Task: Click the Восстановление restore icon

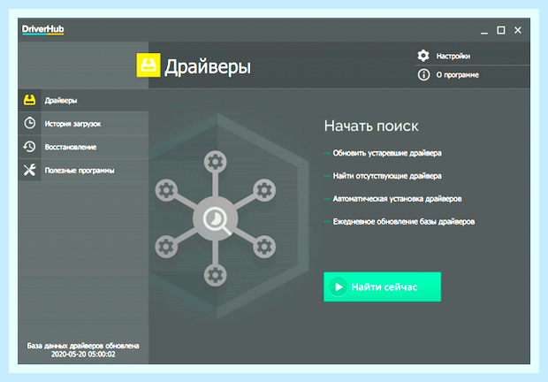Action: pos(30,147)
